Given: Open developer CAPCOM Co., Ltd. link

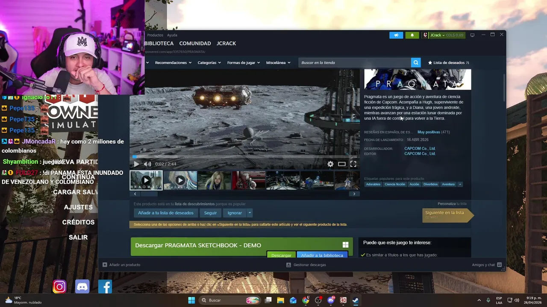Looking at the screenshot, I should (420, 148).
